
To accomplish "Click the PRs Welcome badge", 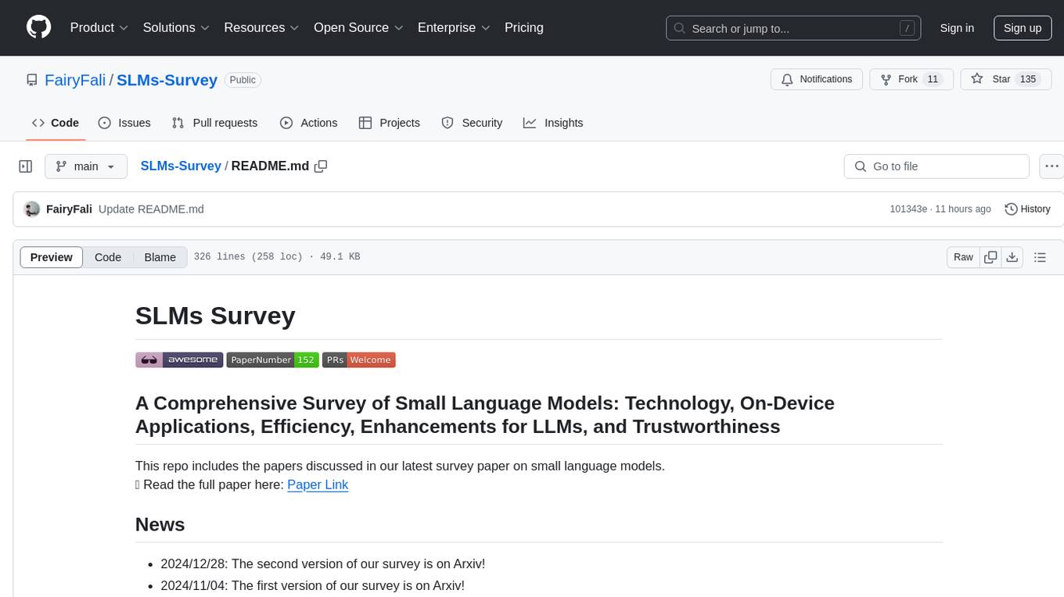I will pyautogui.click(x=359, y=360).
